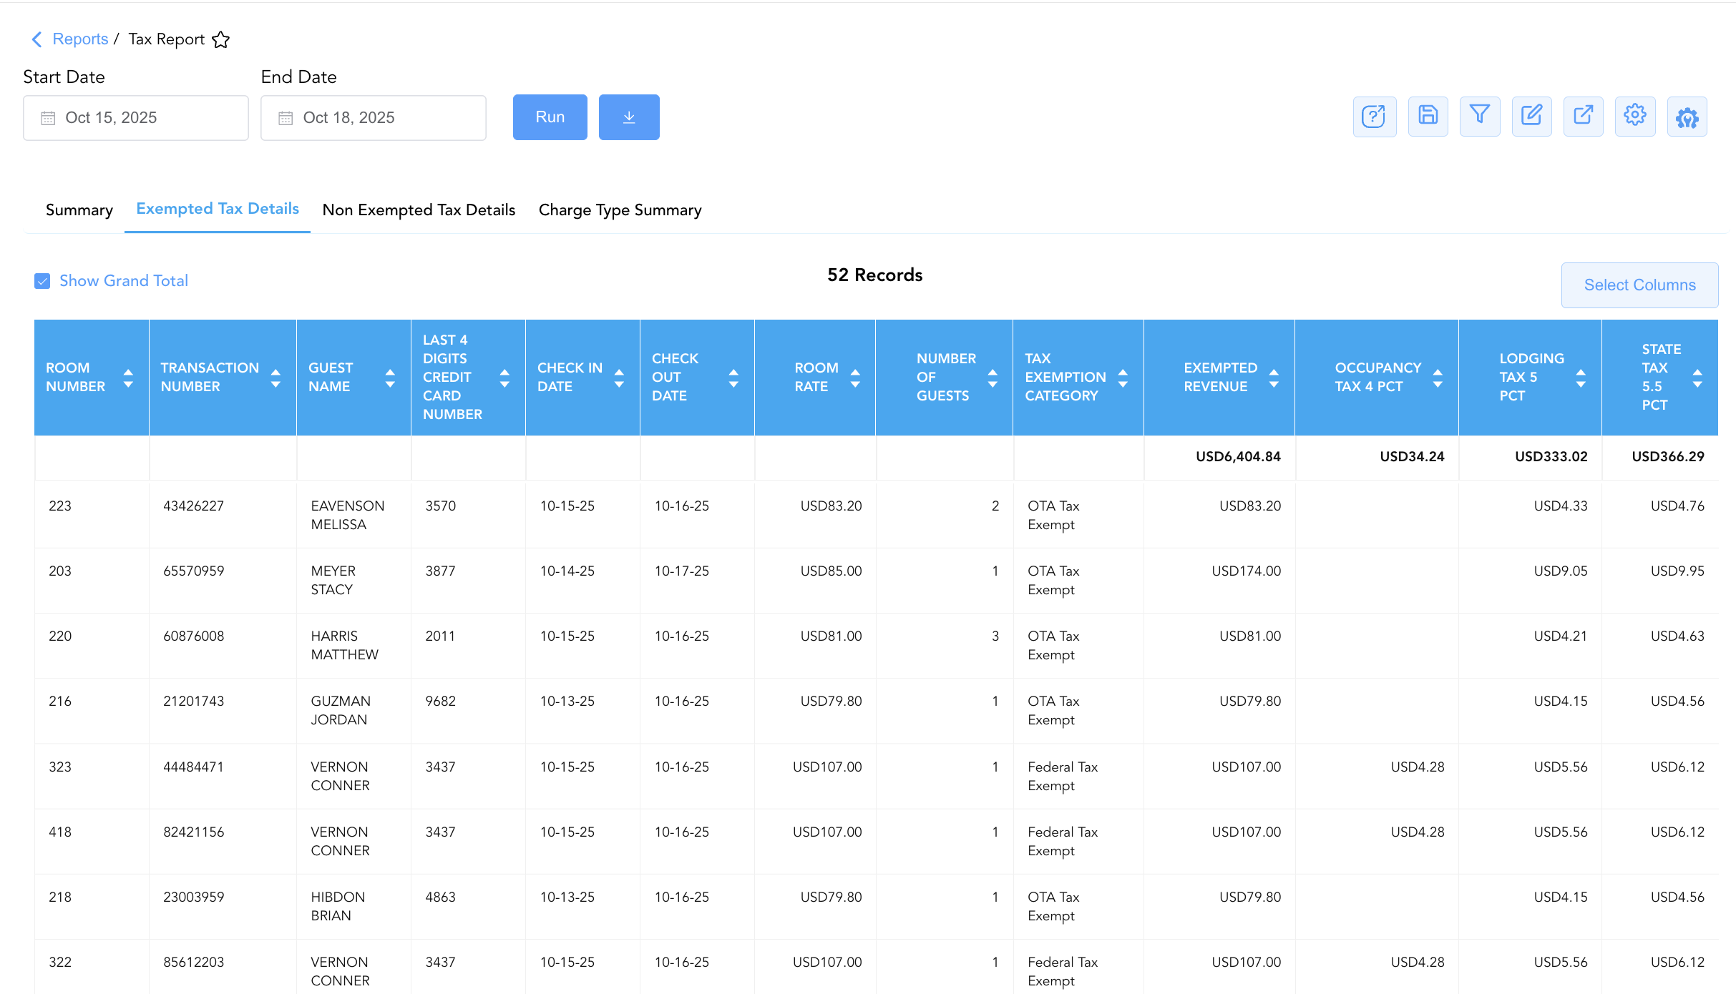
Task: Sort by Number of Guests arrows
Action: (993, 378)
